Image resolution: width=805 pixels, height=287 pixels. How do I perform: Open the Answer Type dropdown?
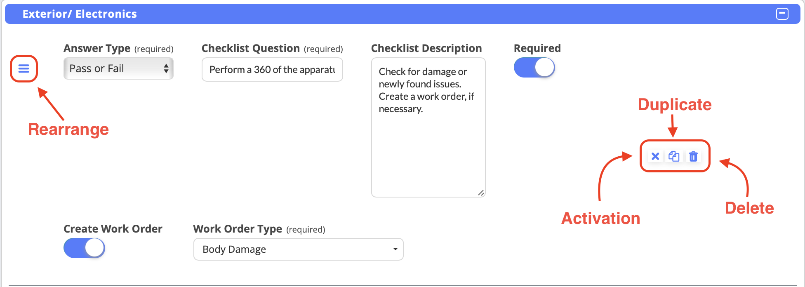click(118, 68)
